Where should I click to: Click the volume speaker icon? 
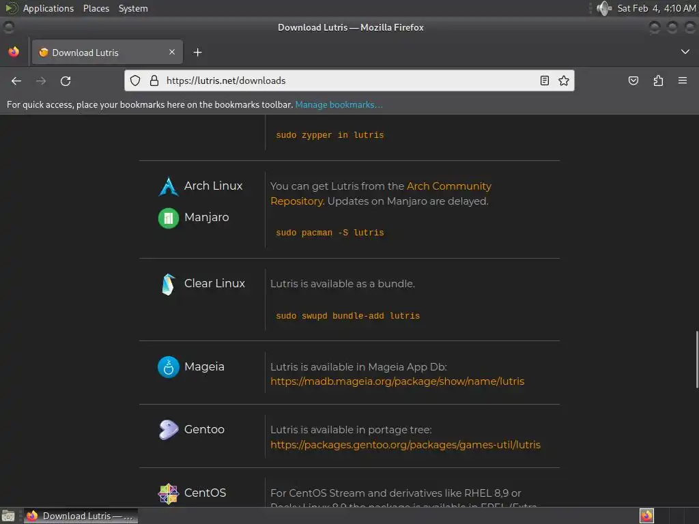pos(604,8)
